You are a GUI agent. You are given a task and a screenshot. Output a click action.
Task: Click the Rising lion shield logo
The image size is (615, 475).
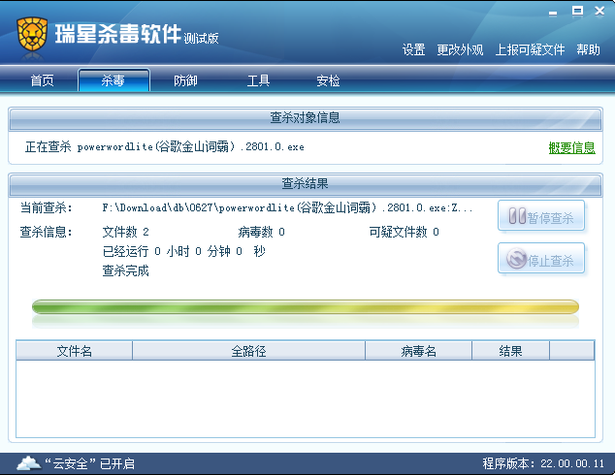pyautogui.click(x=32, y=34)
